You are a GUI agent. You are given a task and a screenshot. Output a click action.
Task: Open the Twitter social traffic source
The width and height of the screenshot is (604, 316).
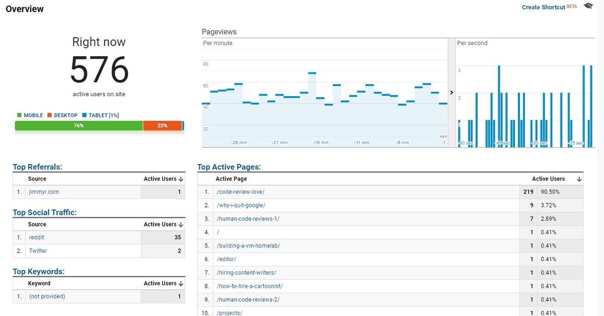point(37,251)
